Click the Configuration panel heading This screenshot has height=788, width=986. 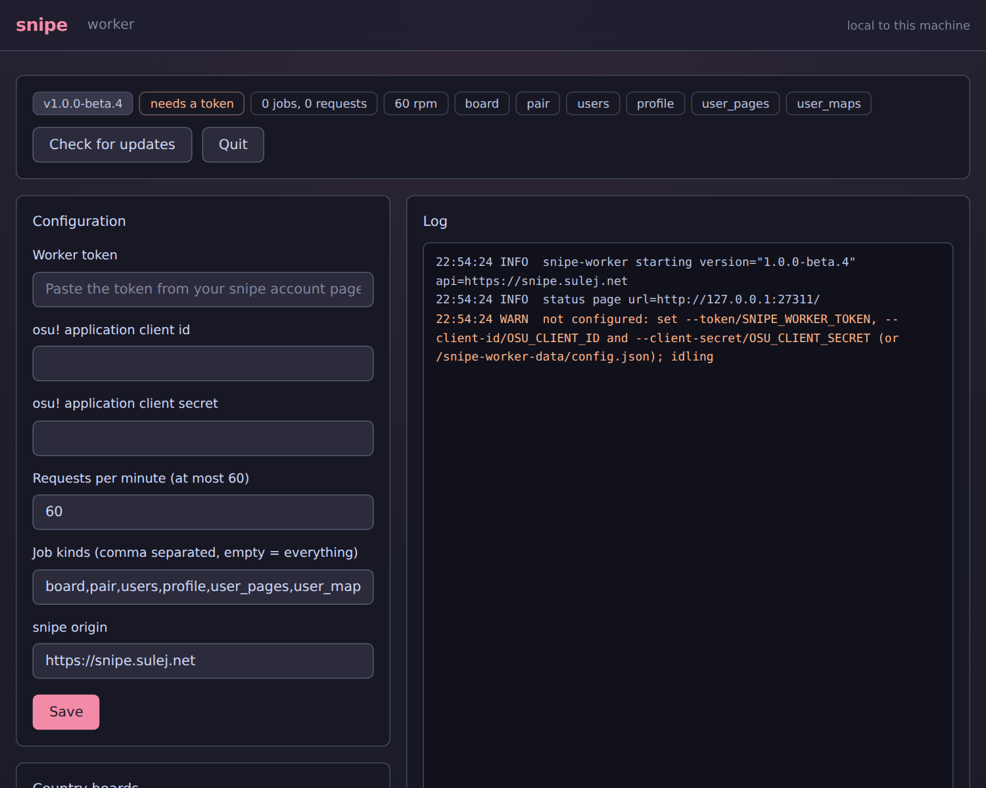click(80, 221)
